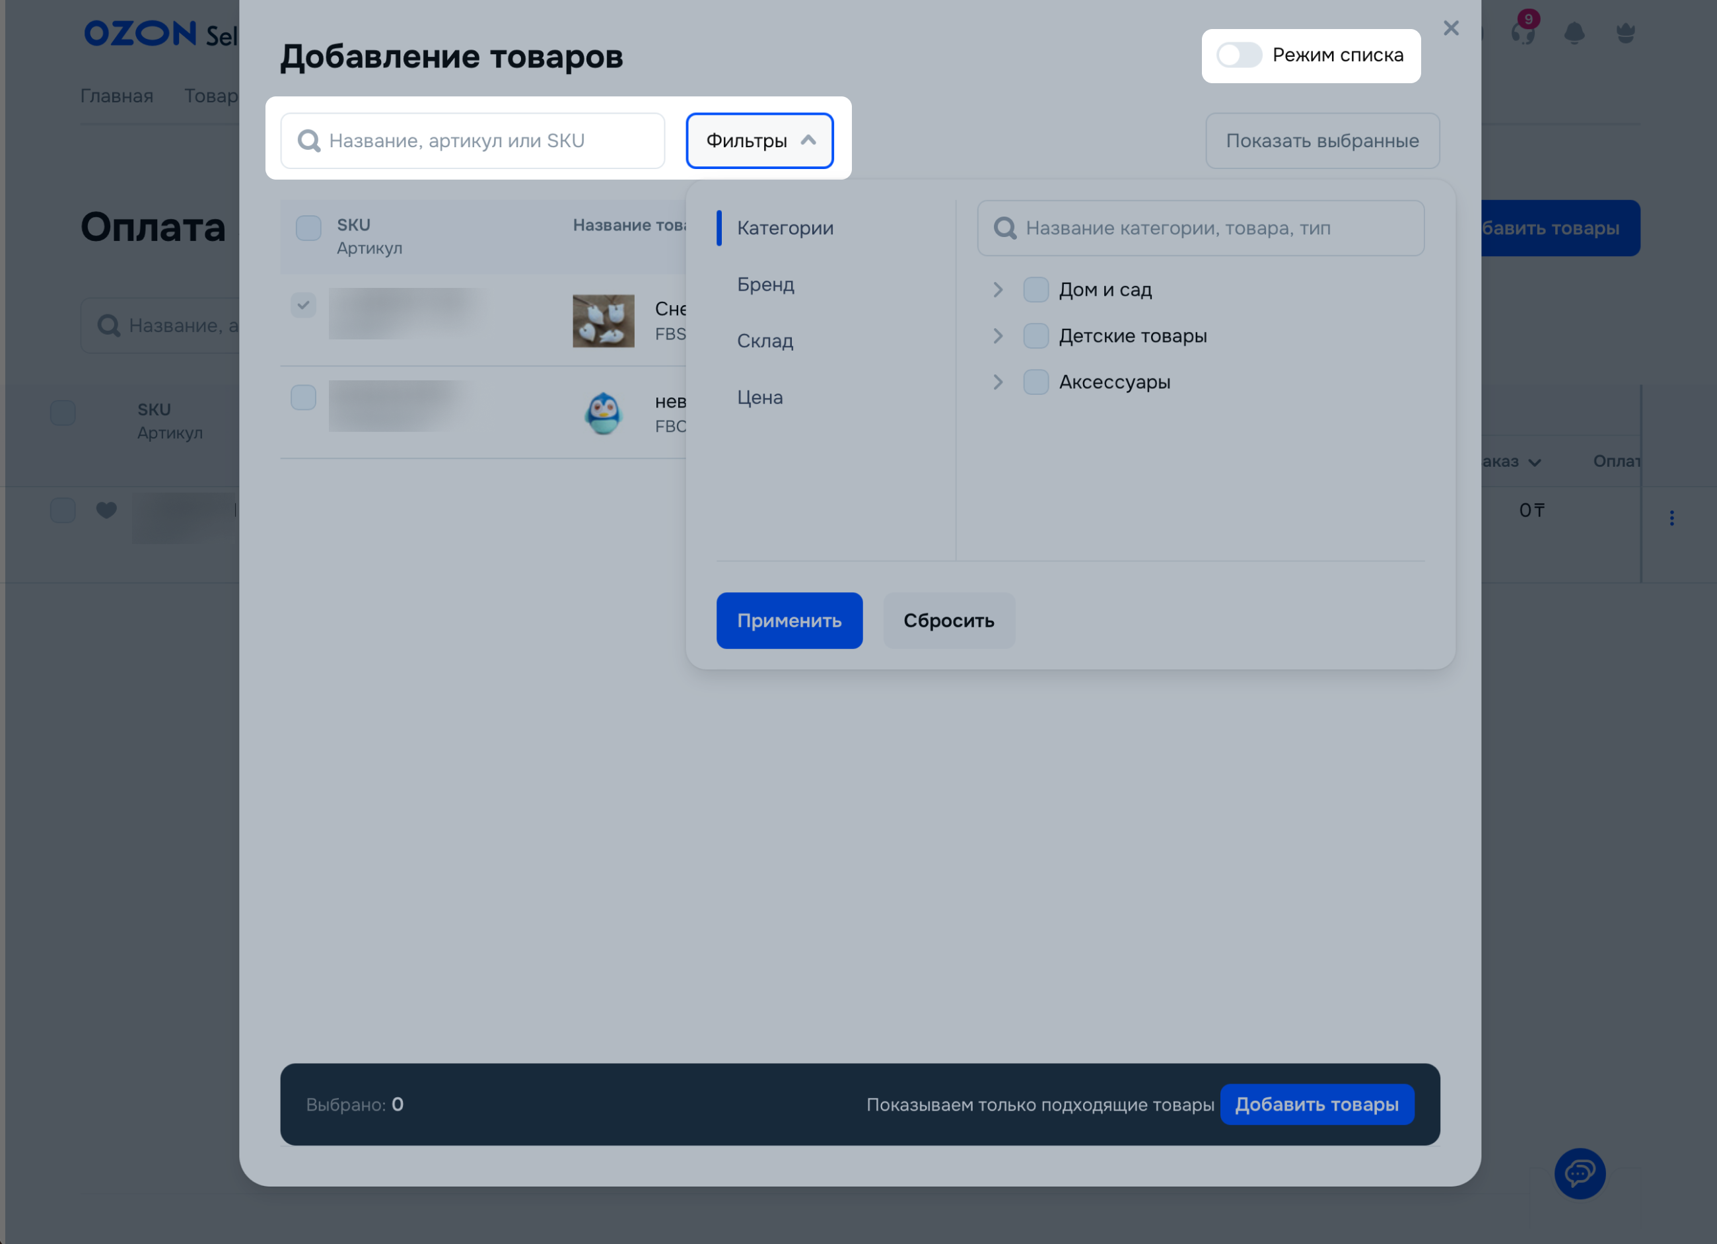The image size is (1717, 1244).
Task: Check the Дом и сад category checkbox
Action: (1035, 290)
